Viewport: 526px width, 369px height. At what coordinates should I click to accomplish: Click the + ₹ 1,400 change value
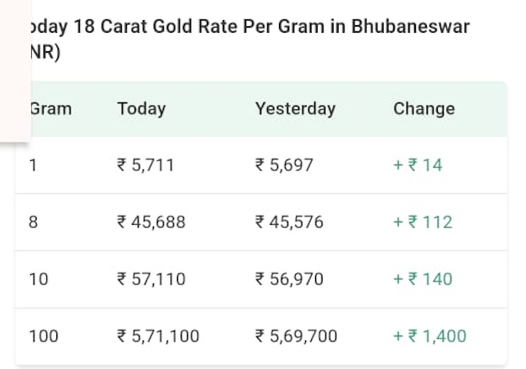(429, 336)
